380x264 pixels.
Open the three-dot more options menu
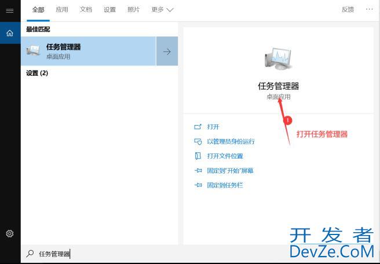click(370, 9)
